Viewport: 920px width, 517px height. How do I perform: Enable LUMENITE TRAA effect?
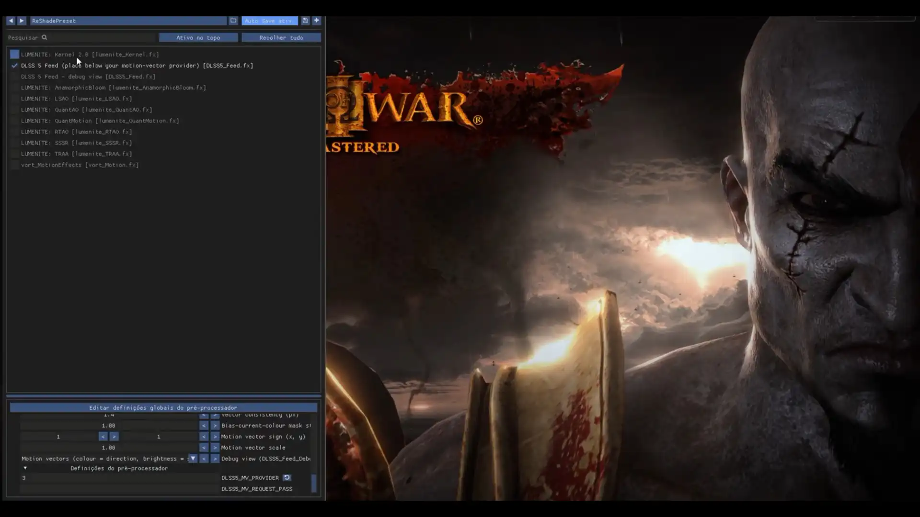click(15, 154)
